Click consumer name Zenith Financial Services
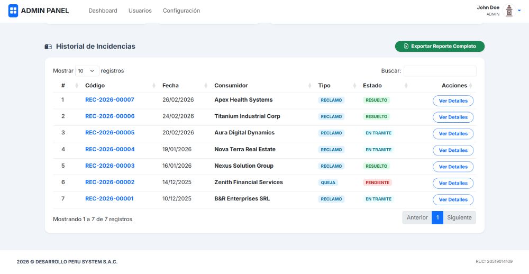 coord(249,182)
